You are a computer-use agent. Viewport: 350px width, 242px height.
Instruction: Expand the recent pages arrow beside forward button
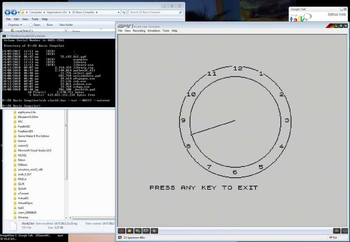[18, 12]
